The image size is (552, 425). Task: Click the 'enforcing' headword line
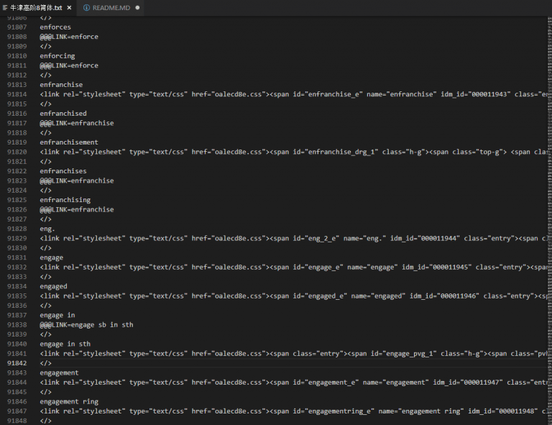tap(57, 56)
